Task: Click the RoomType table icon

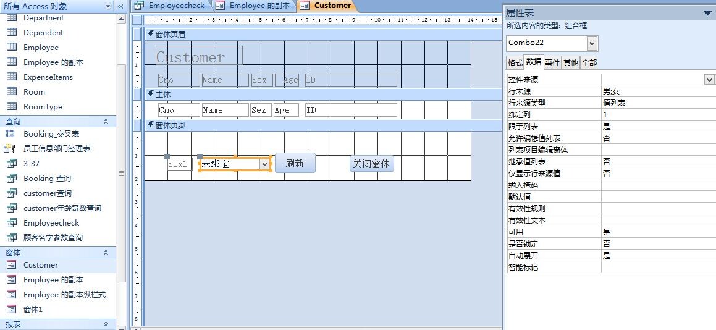Action: pyautogui.click(x=11, y=107)
